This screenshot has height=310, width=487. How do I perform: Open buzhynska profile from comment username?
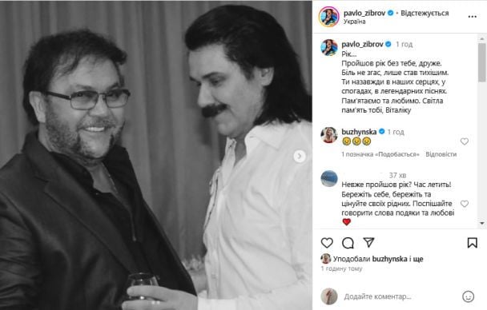point(359,132)
